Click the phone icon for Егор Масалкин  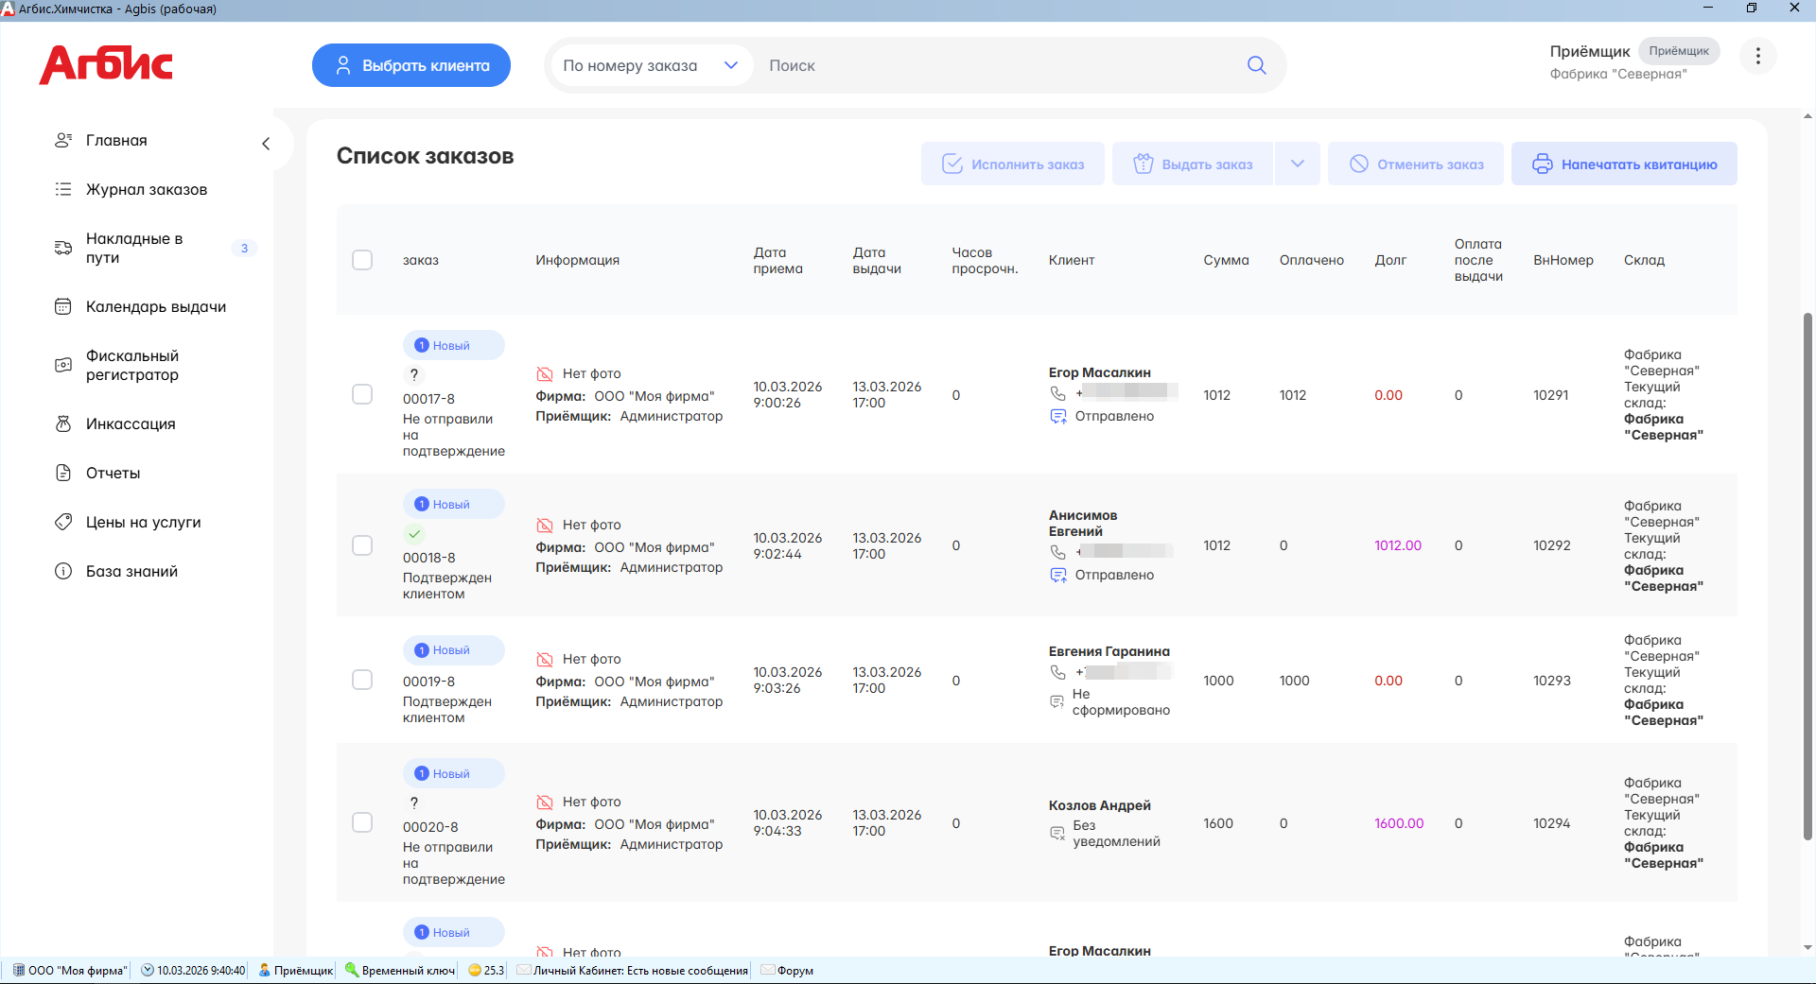[x=1057, y=392]
